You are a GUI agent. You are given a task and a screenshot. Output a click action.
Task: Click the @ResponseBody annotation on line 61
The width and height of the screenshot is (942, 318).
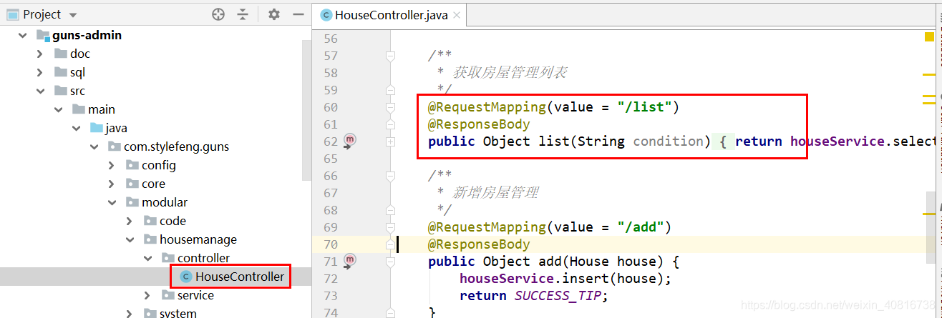point(479,124)
